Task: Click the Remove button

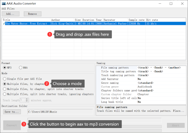Action: [33, 14]
